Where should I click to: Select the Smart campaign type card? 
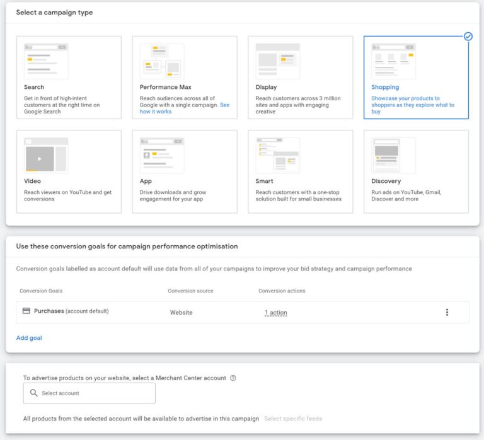pyautogui.click(x=301, y=171)
